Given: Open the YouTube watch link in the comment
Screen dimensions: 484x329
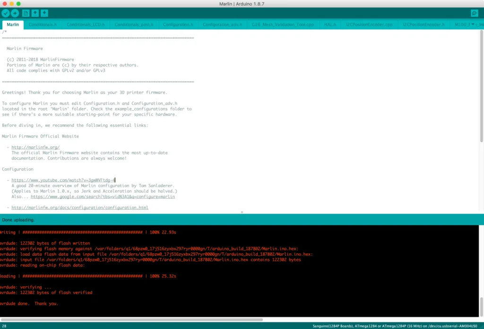Looking at the screenshot, I should tap(63, 180).
